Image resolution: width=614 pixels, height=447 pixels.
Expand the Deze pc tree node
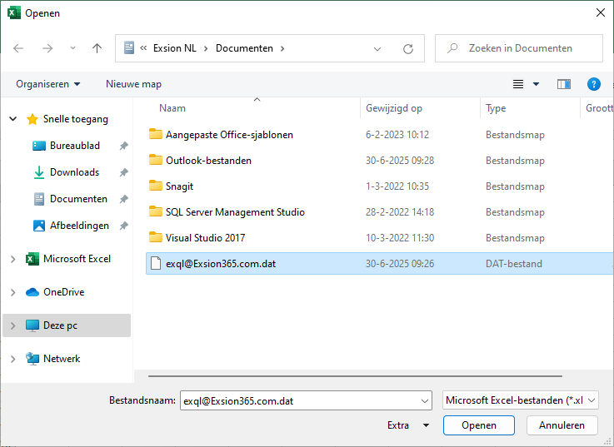(13, 325)
